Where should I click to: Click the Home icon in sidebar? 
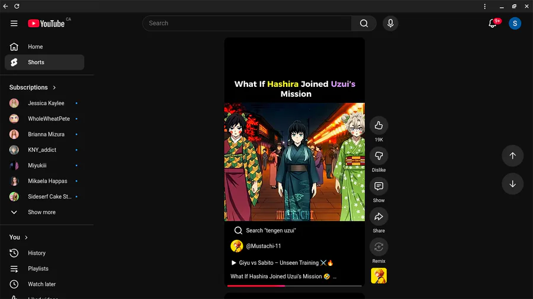[14, 47]
